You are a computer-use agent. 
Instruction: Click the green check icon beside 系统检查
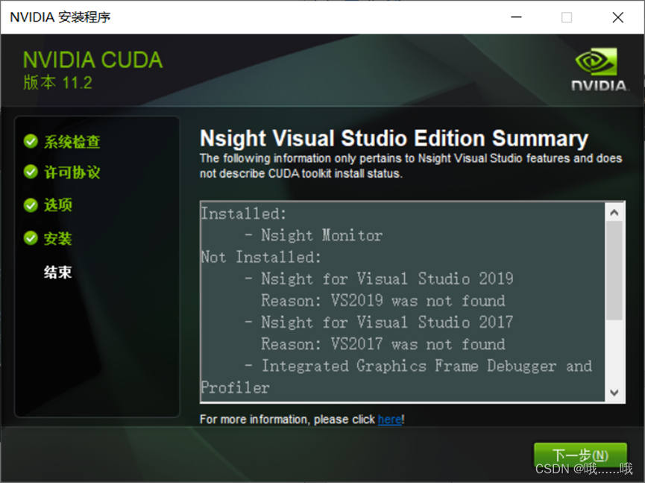31,141
